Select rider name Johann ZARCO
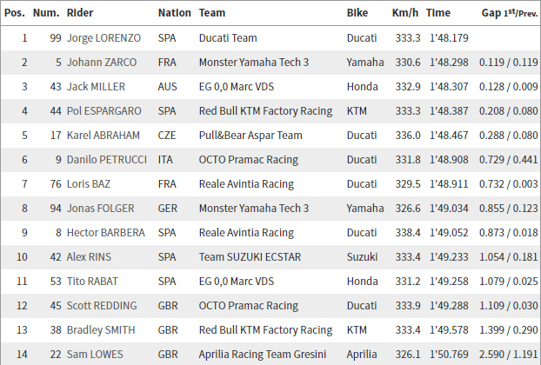This screenshot has height=365, width=541. 102,63
